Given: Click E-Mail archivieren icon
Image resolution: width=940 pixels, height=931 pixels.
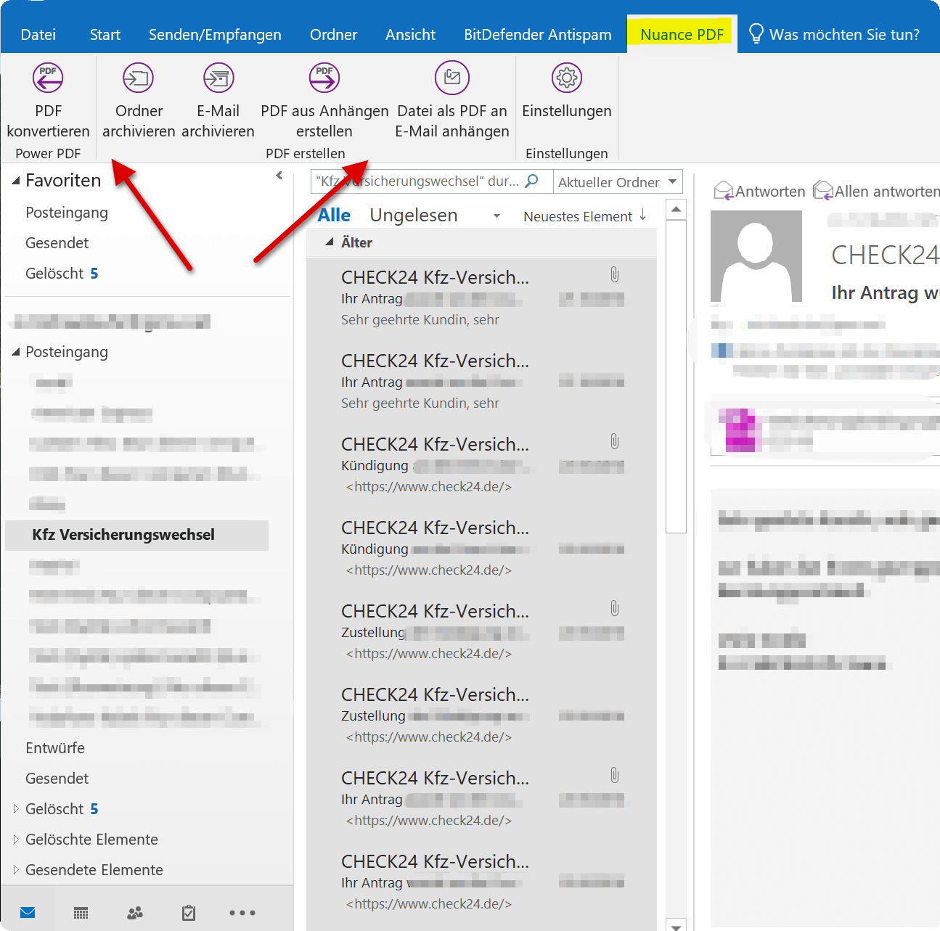Looking at the screenshot, I should 218,78.
